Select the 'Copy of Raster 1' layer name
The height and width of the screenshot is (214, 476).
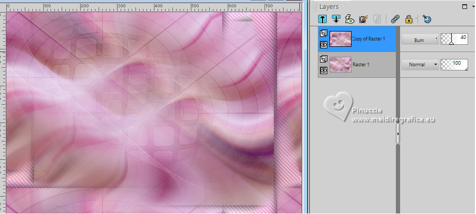[x=369, y=39]
